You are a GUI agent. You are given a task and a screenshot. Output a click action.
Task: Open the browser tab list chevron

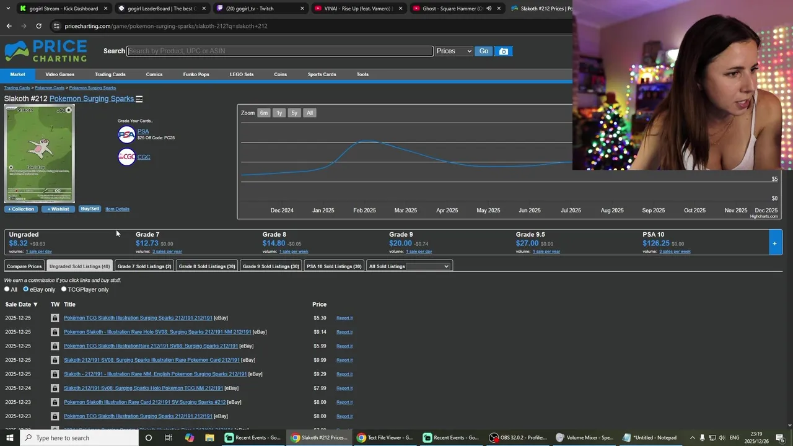pyautogui.click(x=8, y=9)
